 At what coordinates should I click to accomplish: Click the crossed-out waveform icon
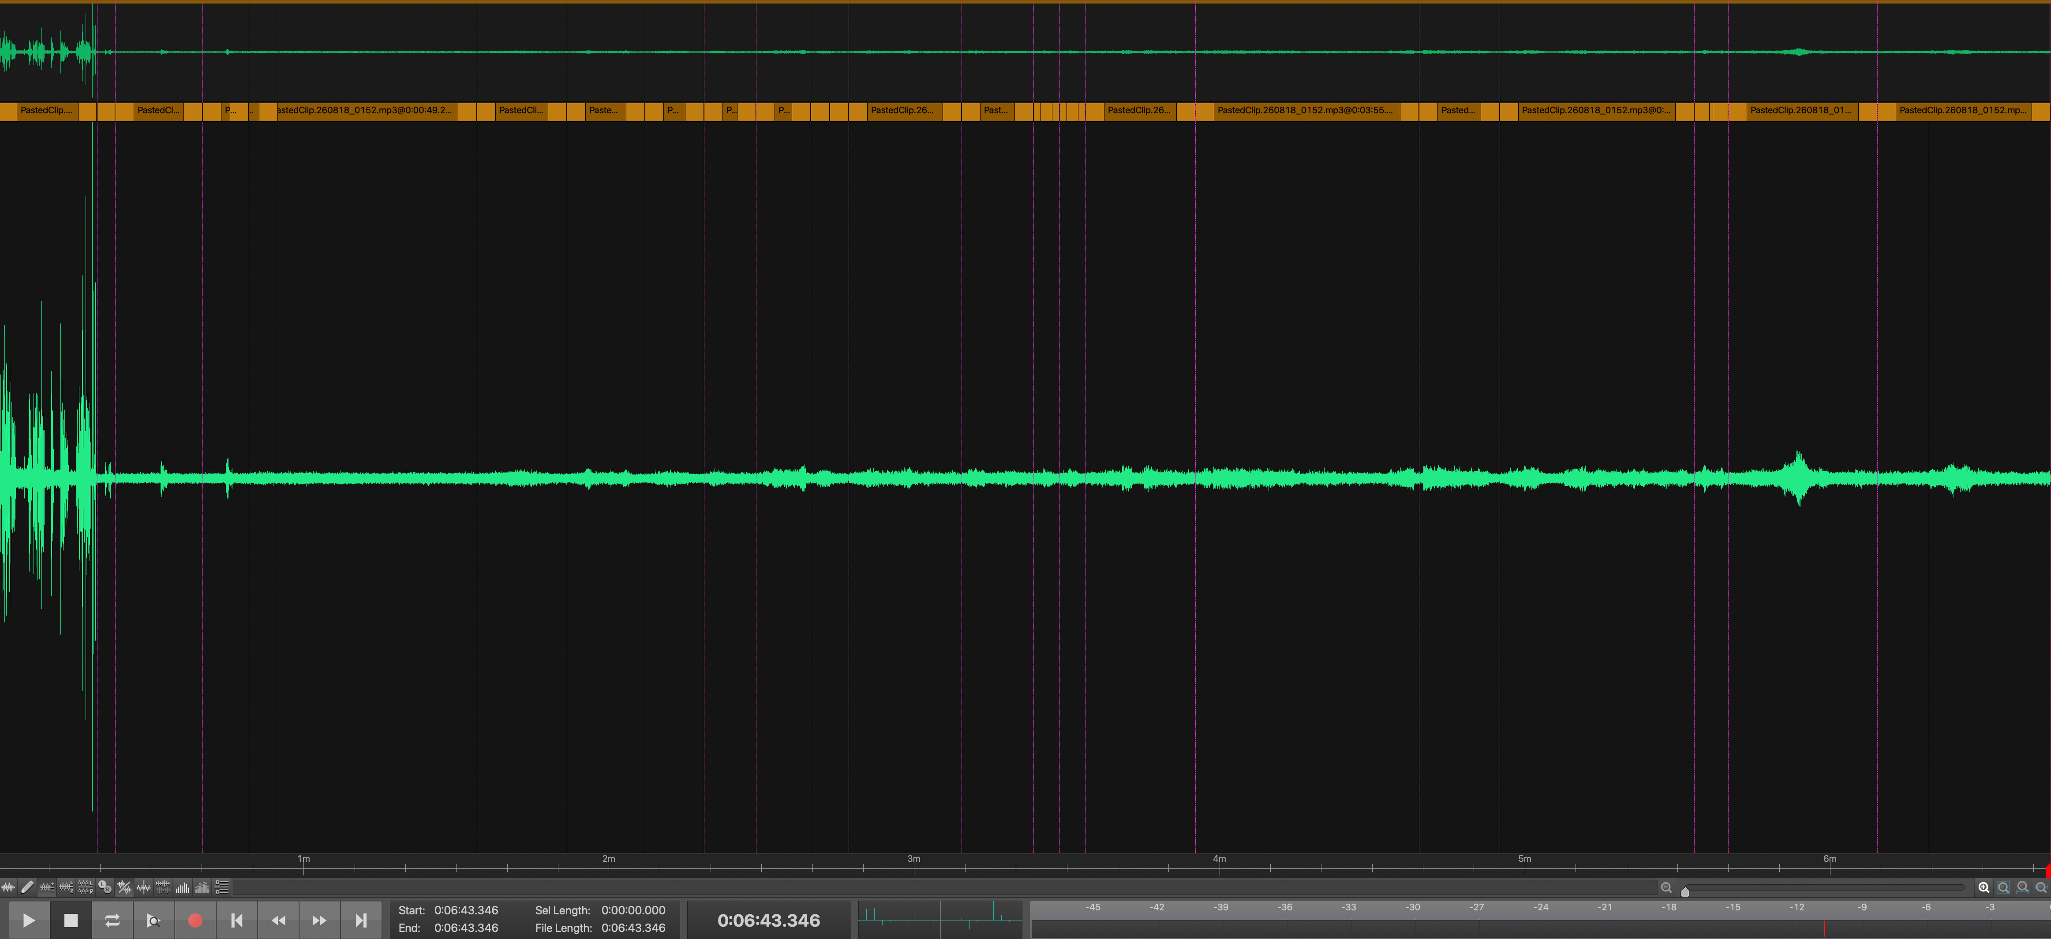point(124,887)
